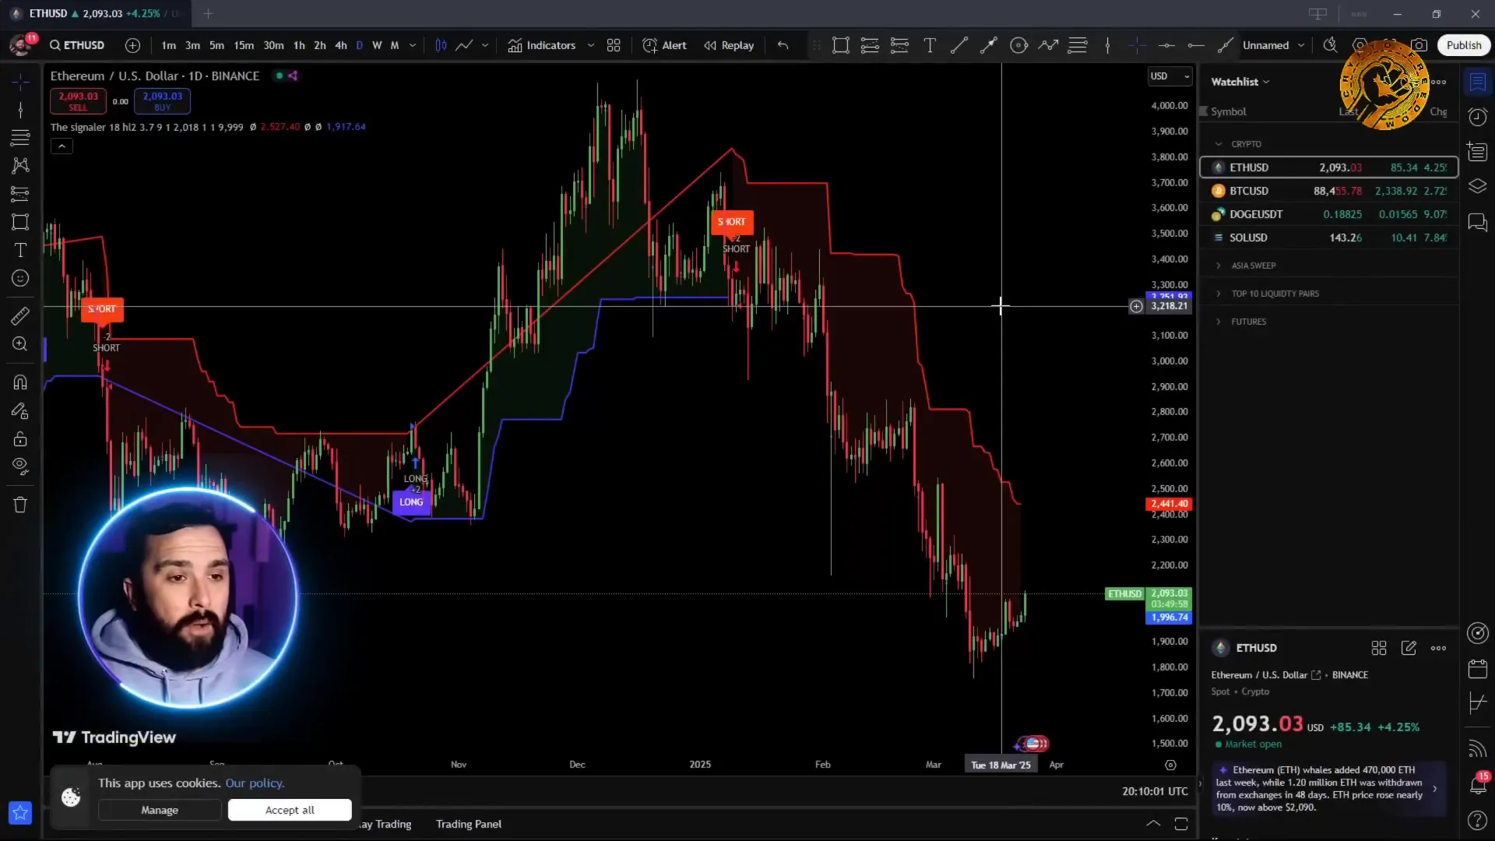This screenshot has height=841, width=1495.
Task: Click the red SELL price button
Action: click(x=78, y=100)
